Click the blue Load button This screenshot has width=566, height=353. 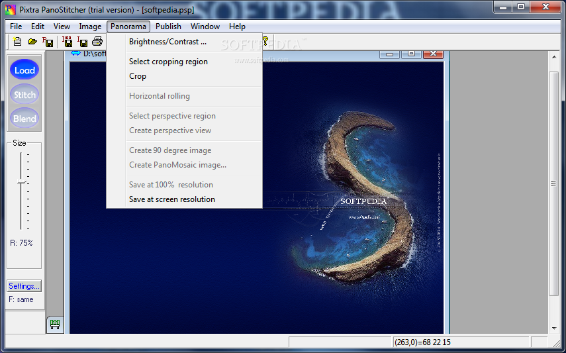coord(24,70)
